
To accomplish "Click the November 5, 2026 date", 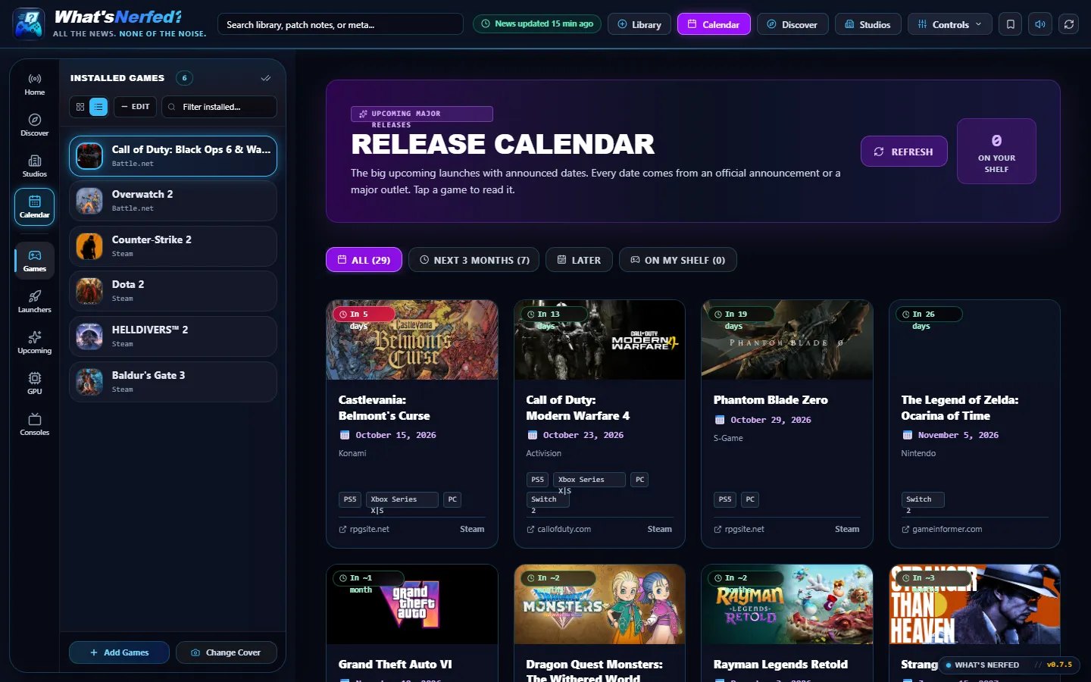I will pos(958,435).
